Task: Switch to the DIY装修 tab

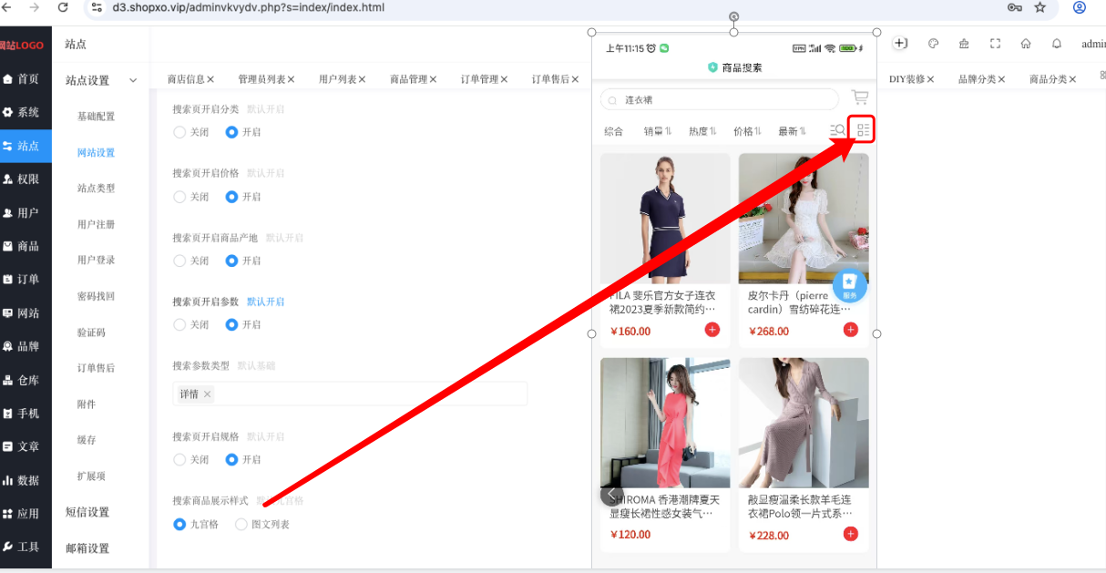Action: click(x=906, y=79)
